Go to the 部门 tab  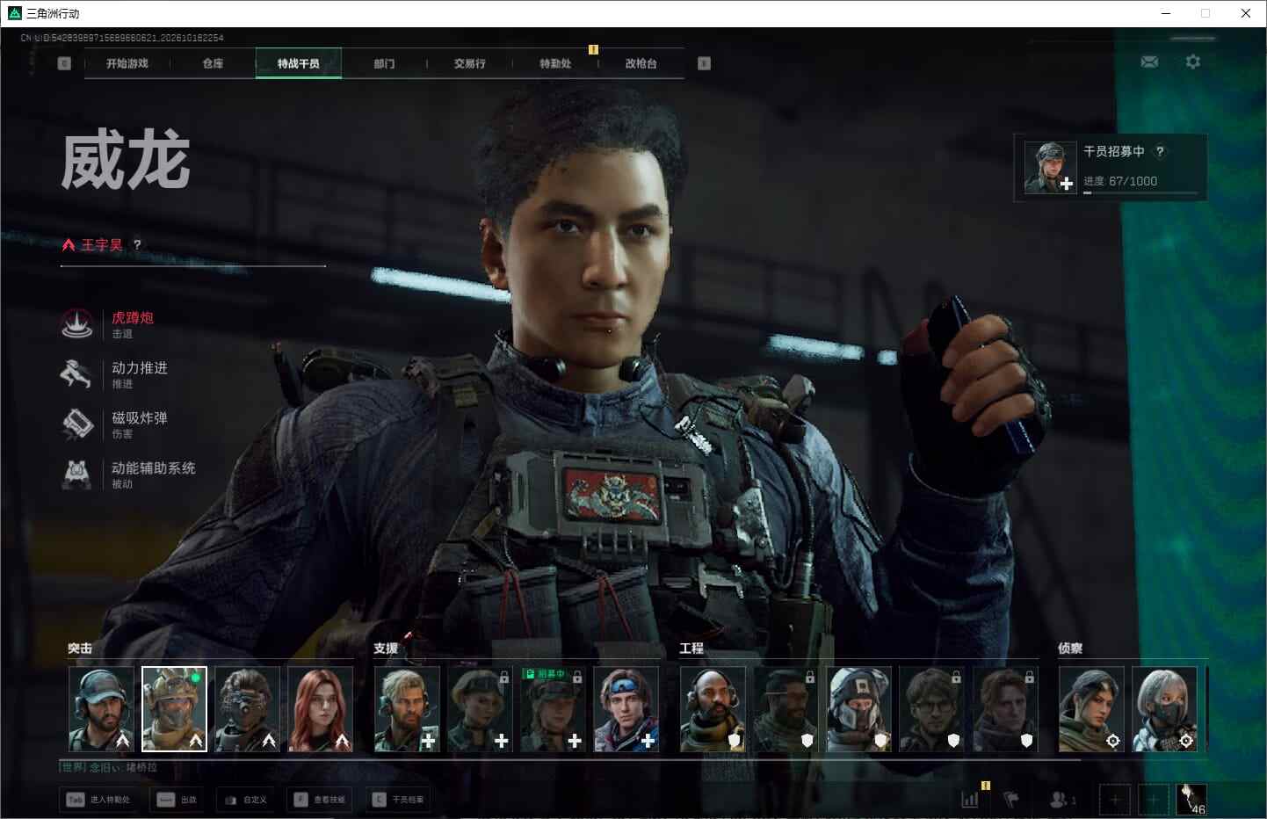[384, 63]
